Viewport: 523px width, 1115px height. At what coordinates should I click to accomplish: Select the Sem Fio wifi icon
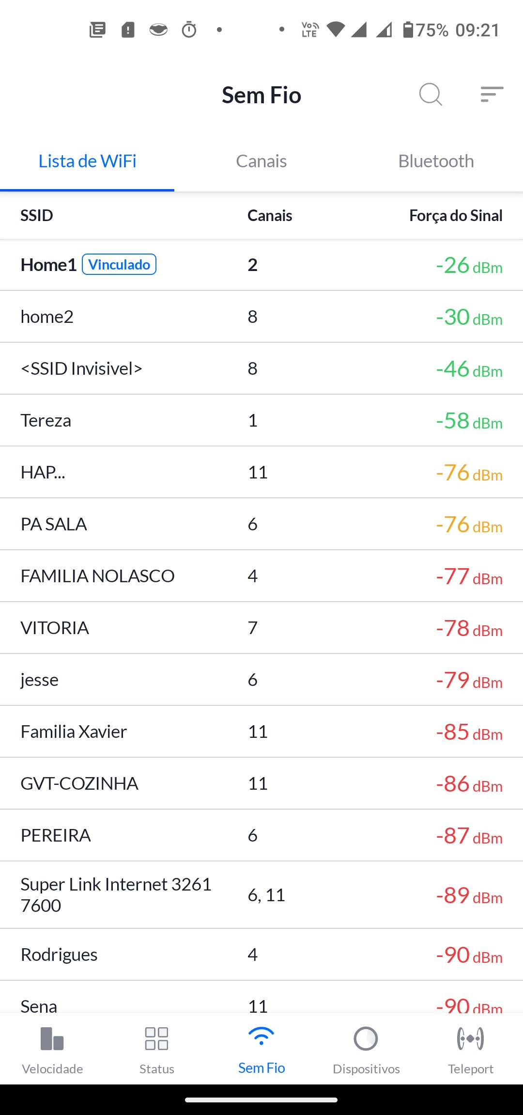tap(261, 1037)
